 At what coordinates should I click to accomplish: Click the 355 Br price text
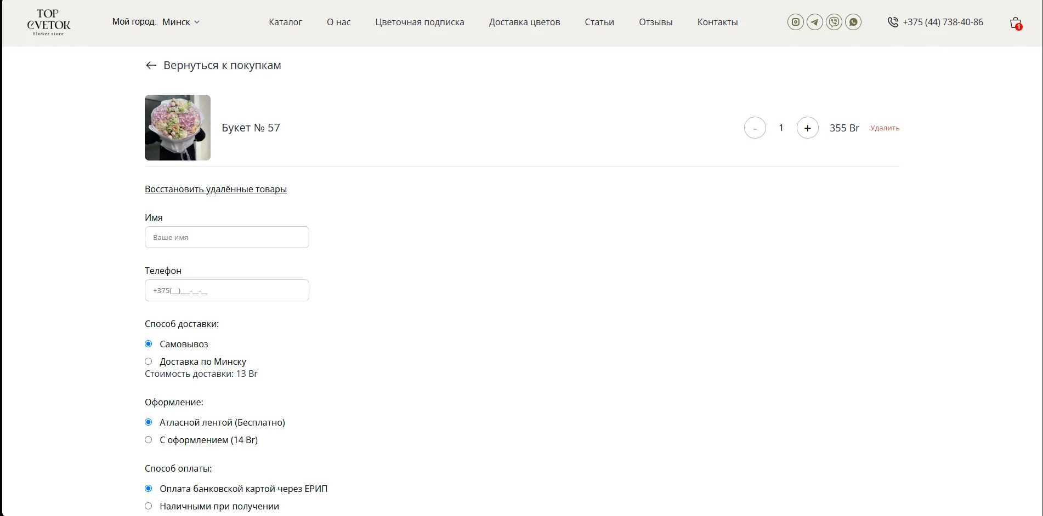pyautogui.click(x=844, y=128)
